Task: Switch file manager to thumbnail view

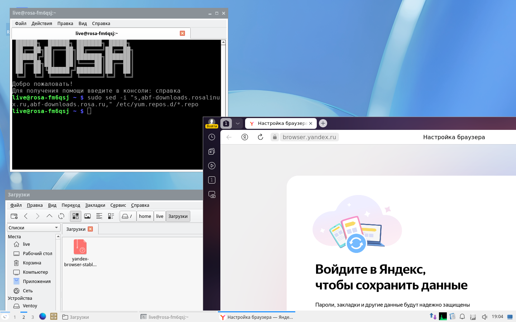Action: [87, 216]
